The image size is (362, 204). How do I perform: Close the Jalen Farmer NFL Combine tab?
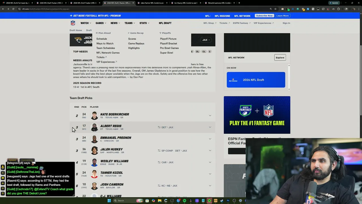click(167, 3)
